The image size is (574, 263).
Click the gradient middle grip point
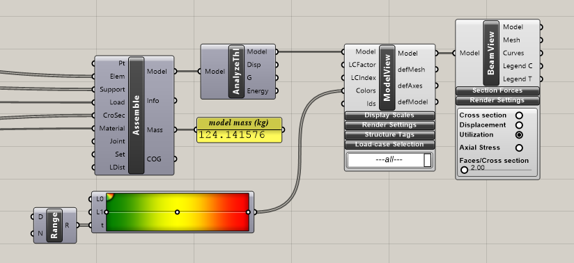coord(177,212)
